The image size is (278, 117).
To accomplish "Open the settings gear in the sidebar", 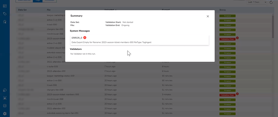I will pos(5,114).
